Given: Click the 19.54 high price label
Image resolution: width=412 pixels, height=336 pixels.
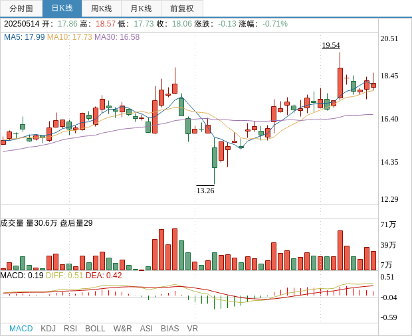Looking at the screenshot, I should tap(331, 45).
